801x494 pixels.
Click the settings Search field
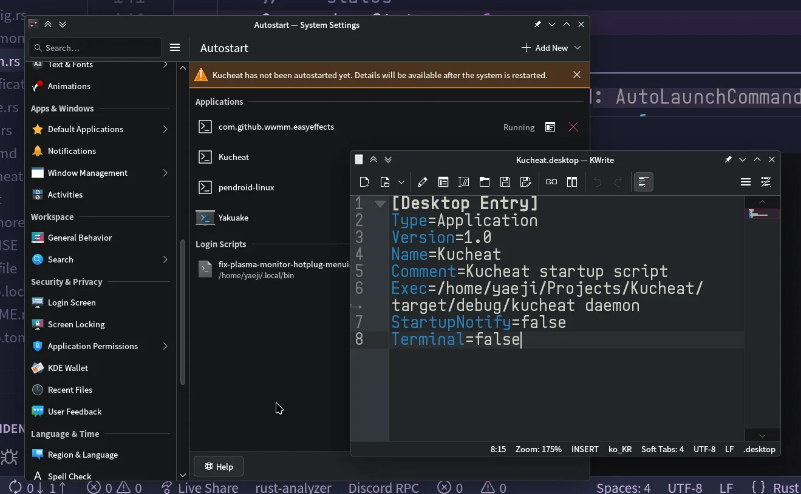tap(95, 48)
